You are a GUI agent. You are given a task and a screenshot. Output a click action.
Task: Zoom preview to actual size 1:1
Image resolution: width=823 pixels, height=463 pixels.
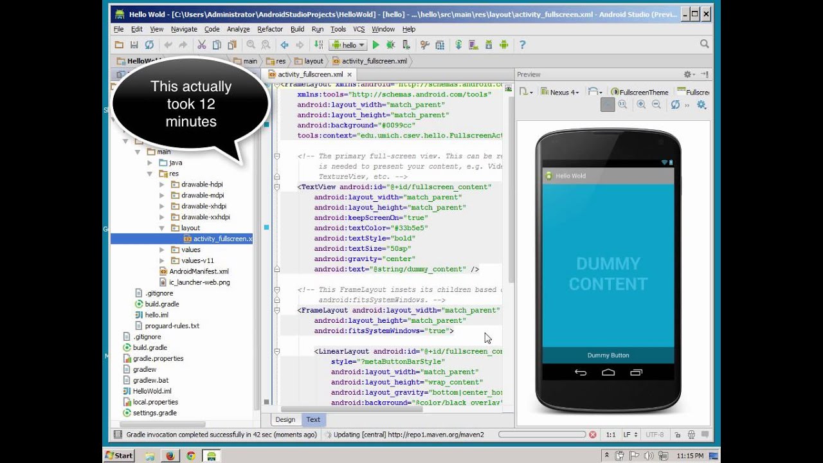click(622, 105)
